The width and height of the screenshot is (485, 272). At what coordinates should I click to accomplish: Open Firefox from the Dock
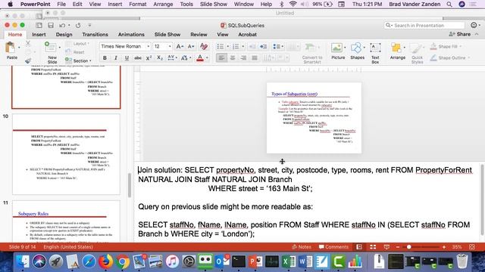(106, 261)
